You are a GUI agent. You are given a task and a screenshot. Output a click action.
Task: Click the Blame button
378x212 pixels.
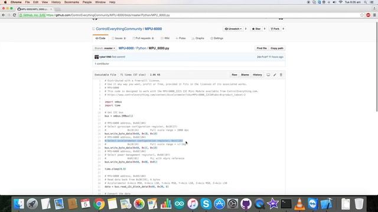pyautogui.click(x=245, y=75)
